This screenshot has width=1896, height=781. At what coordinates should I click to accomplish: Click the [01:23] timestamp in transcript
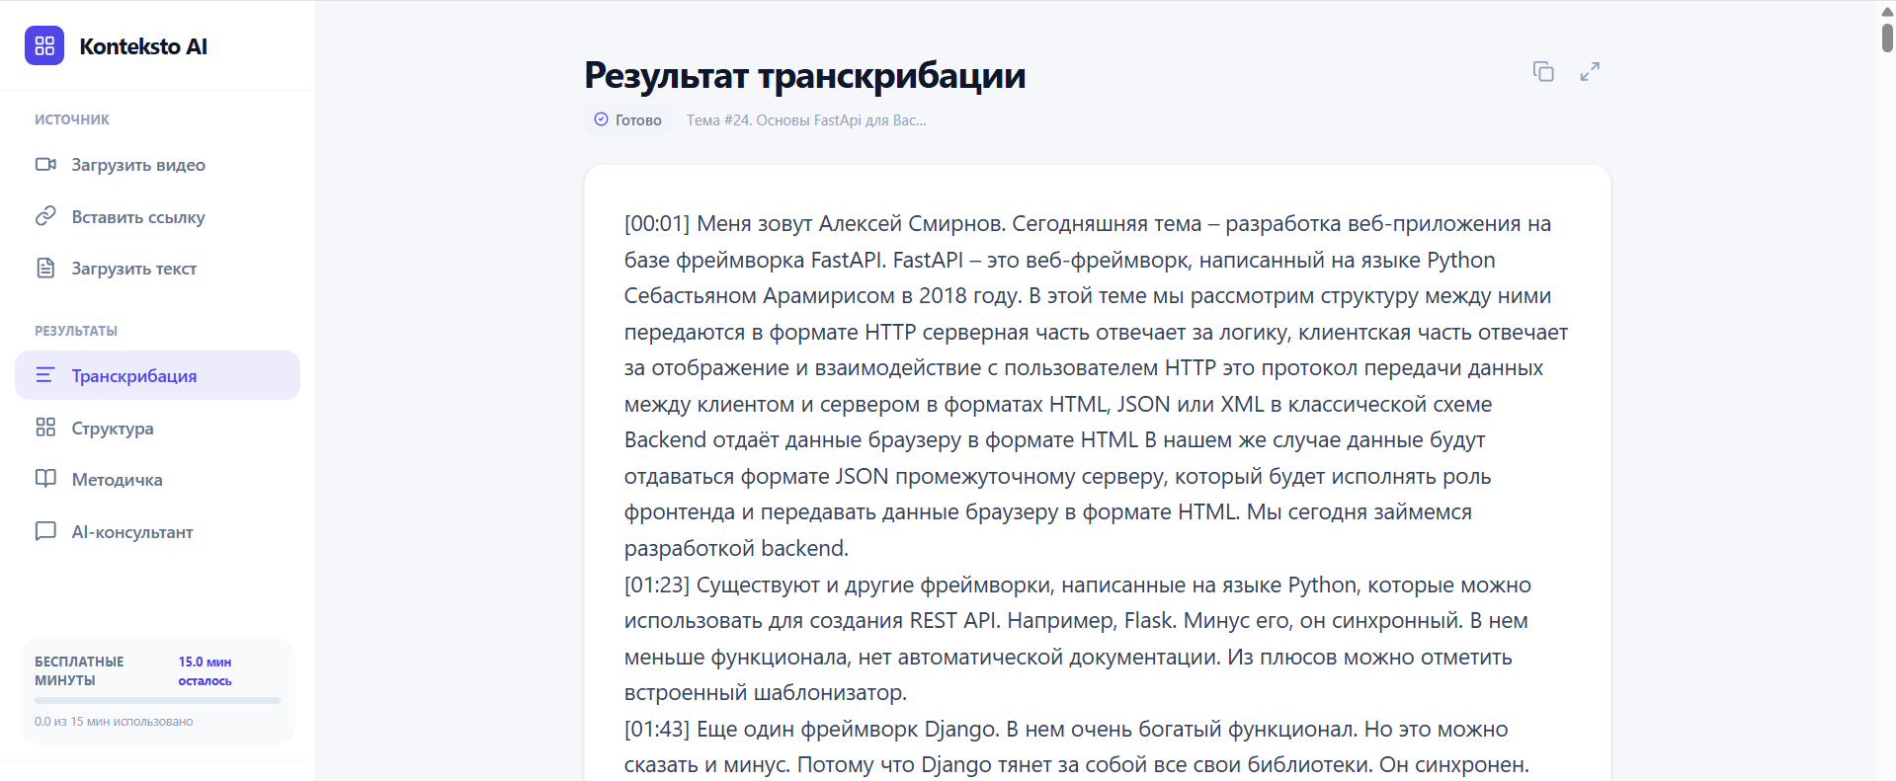657,586
